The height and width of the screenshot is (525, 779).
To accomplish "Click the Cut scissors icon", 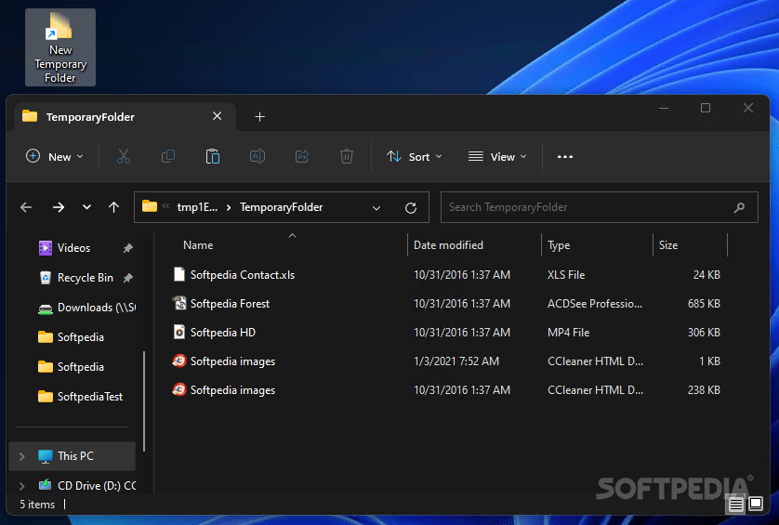I will coord(124,156).
